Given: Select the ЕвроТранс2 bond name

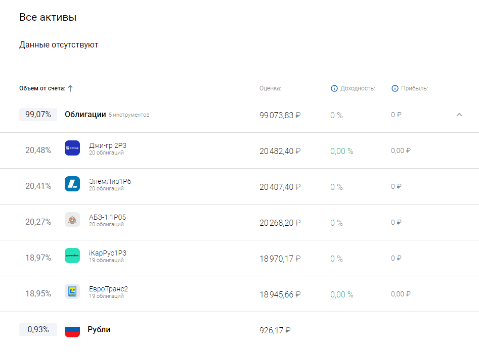Looking at the screenshot, I should (x=109, y=289).
